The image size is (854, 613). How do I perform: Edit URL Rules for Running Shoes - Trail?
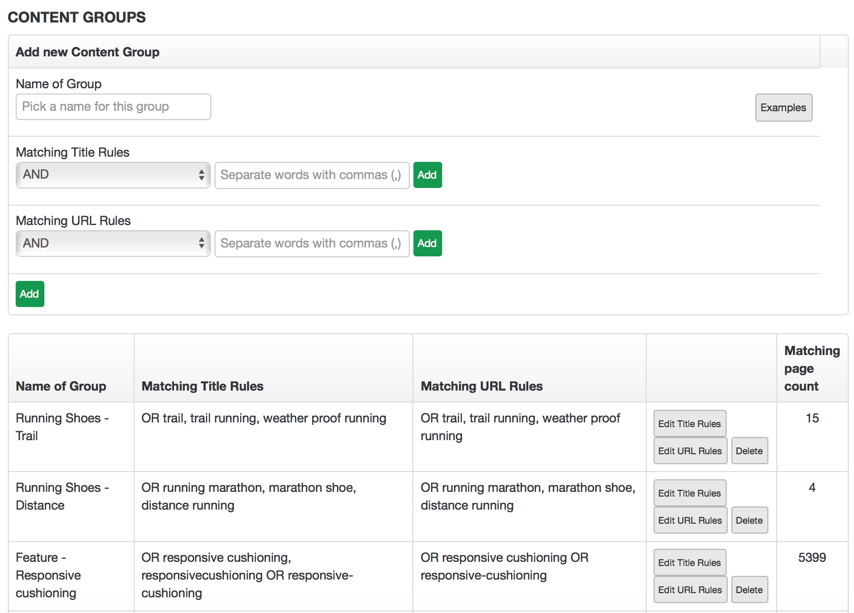[690, 451]
